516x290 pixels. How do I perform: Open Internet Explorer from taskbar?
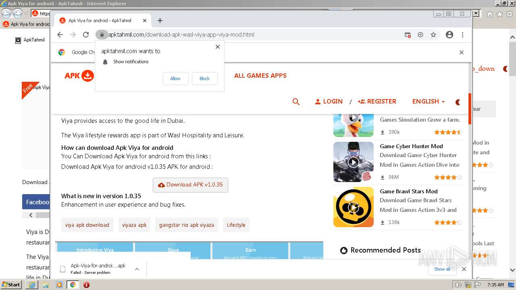tap(32, 285)
